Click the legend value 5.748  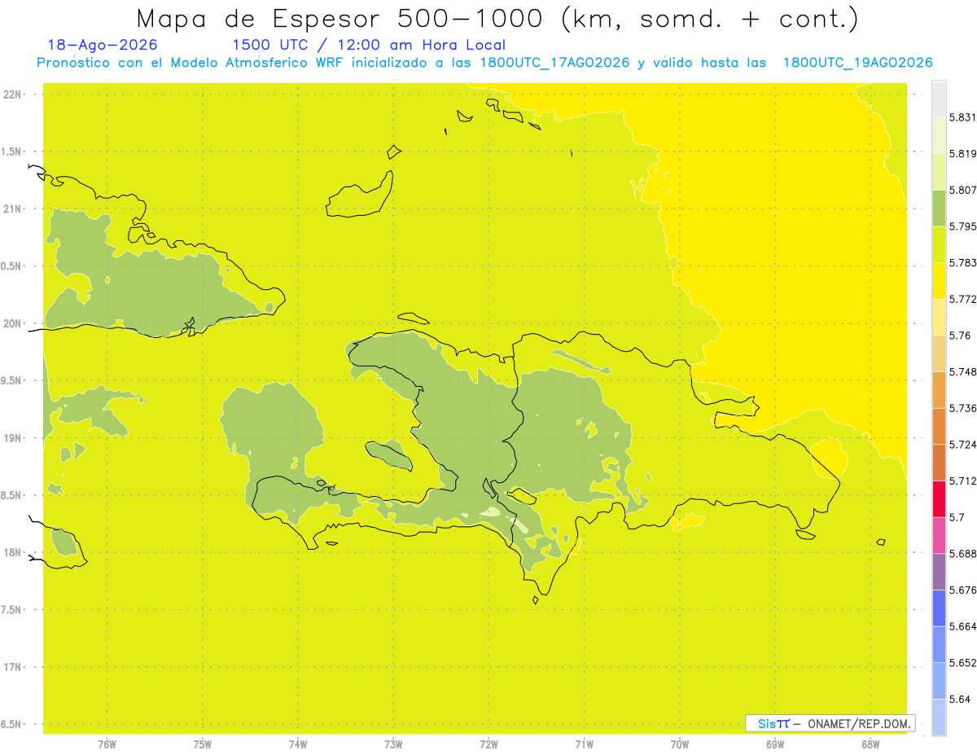[962, 371]
